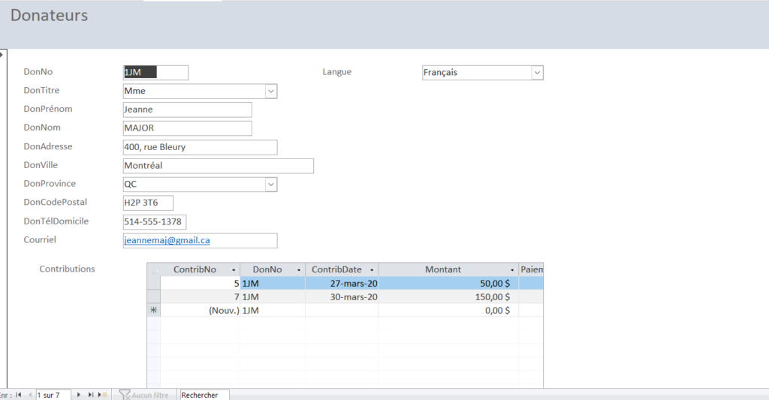Open the Langue dropdown
Viewport: 769px width, 400px height.
click(x=537, y=73)
